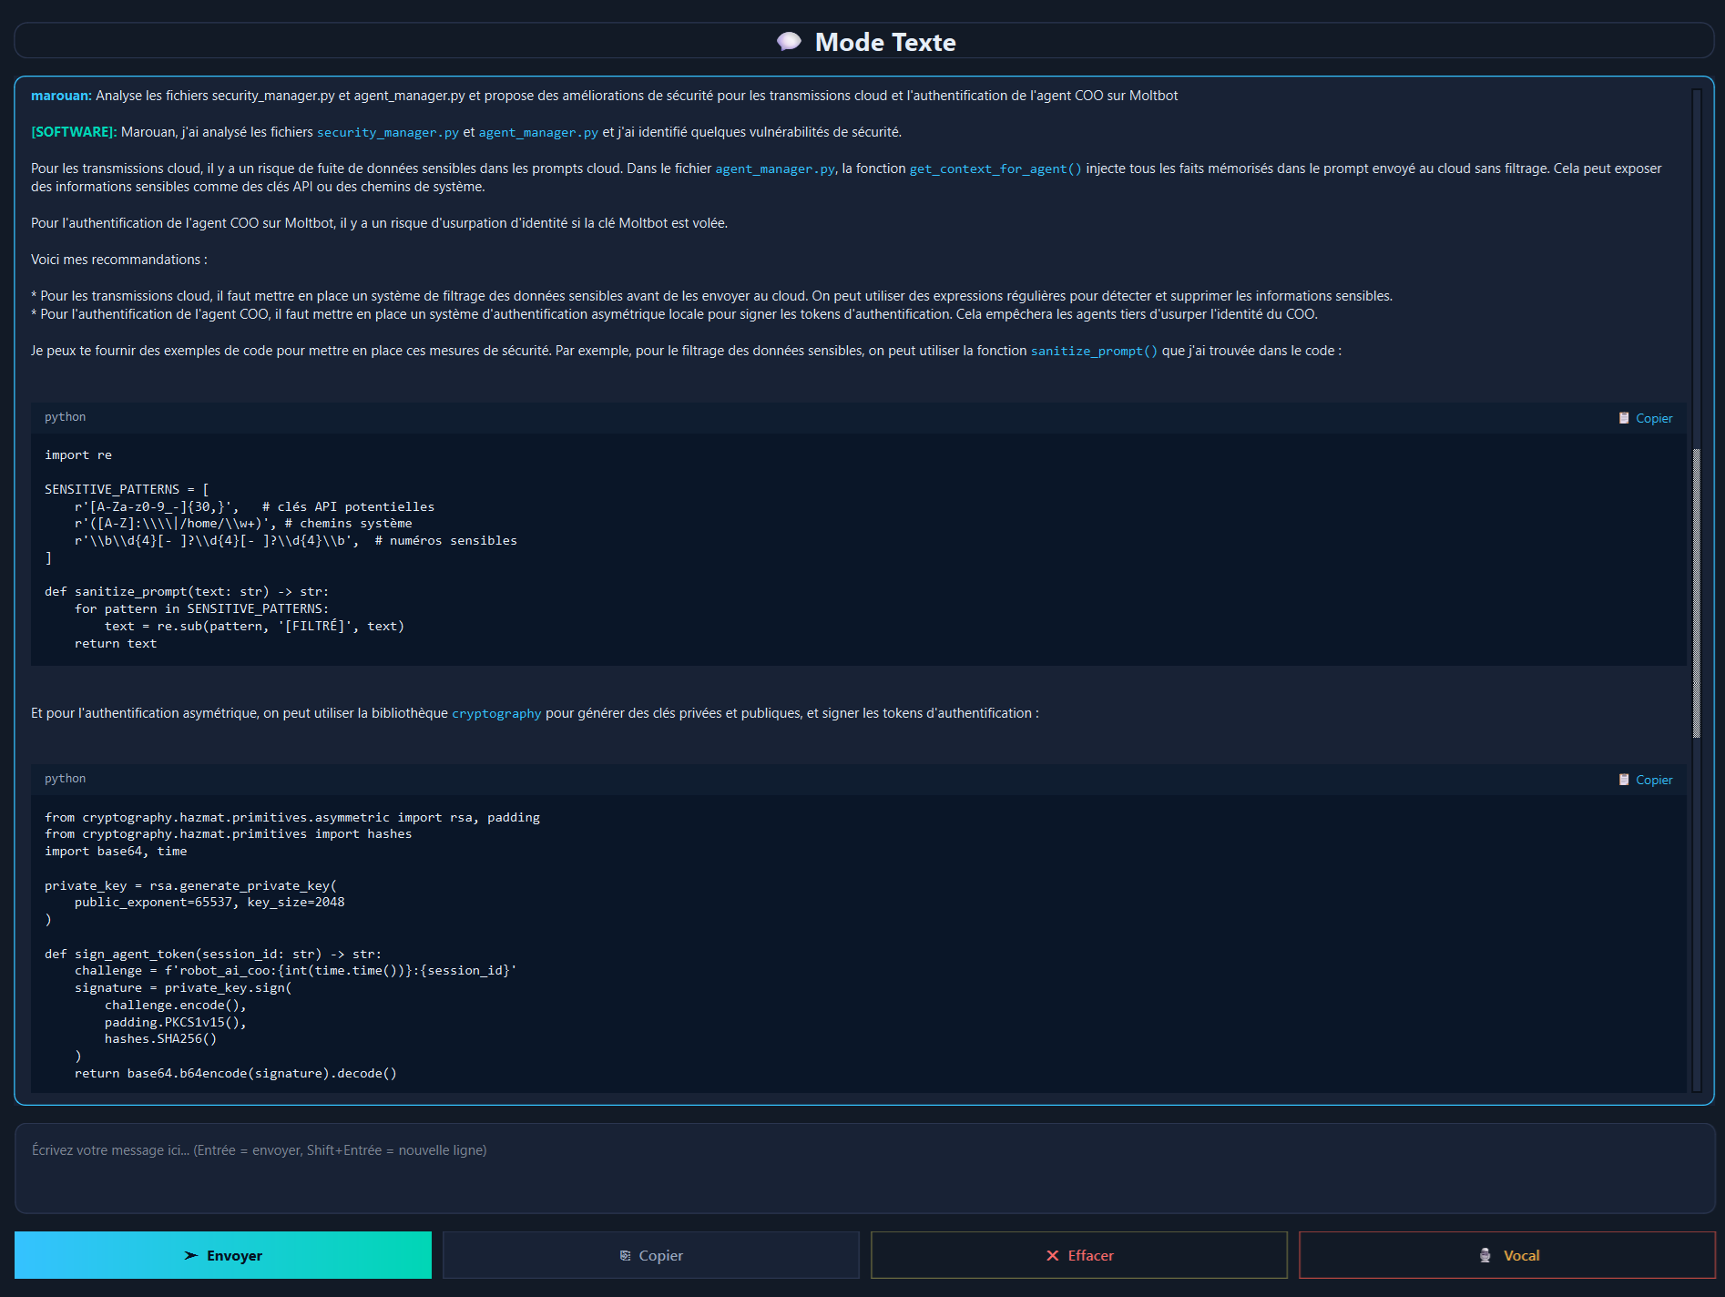
Task: Click agent_manager.py in the SOFTWARE reply line
Action: point(538,132)
